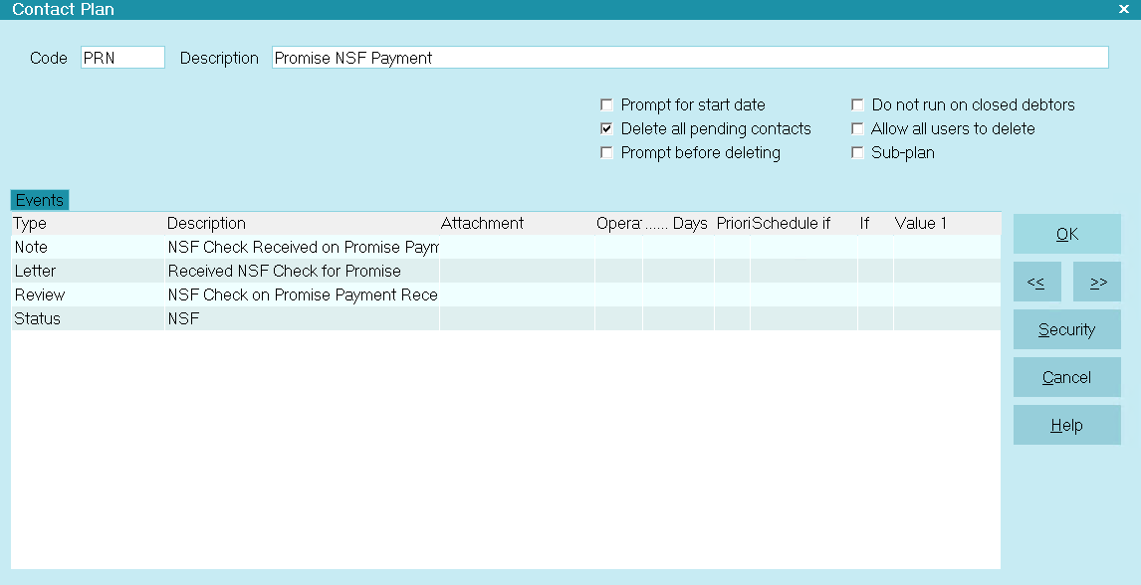
Task: Switch to the Events tab
Action: pos(40,200)
